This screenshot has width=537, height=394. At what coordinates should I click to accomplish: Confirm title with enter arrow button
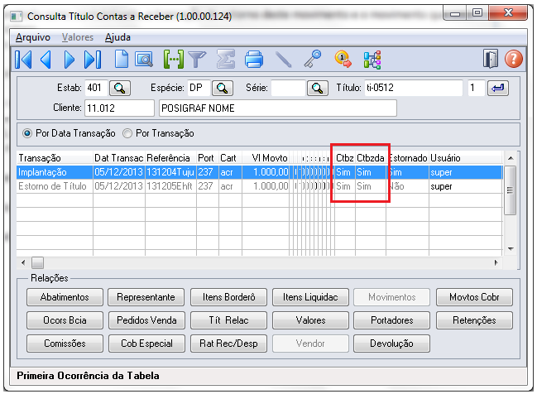[x=498, y=88]
